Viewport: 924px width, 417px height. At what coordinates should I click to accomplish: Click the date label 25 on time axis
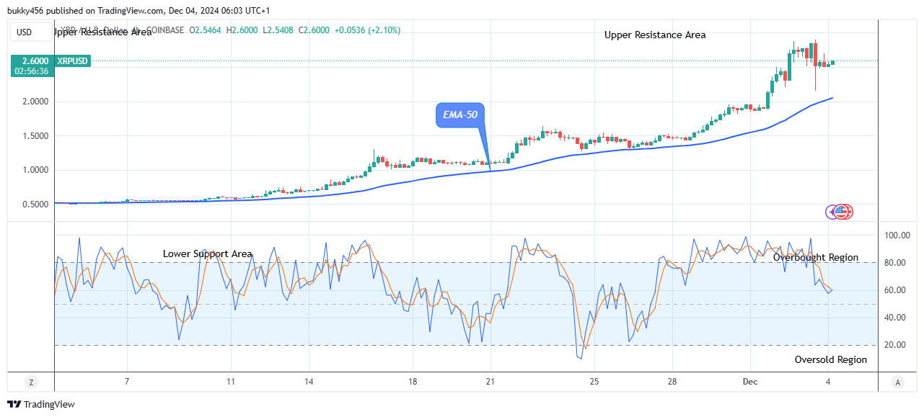tap(594, 382)
